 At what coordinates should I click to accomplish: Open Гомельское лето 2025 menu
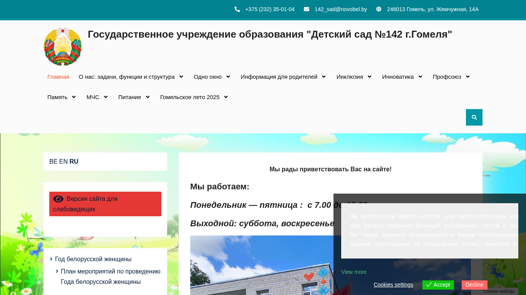(194, 97)
